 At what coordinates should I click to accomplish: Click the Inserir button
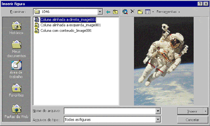point(190,111)
